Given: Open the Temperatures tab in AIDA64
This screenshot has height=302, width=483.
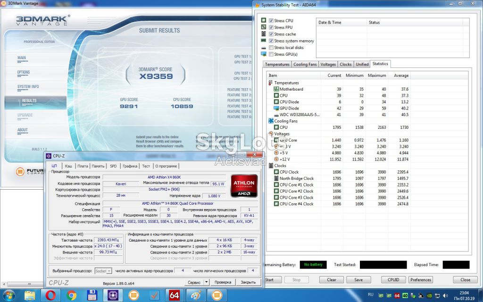Looking at the screenshot, I should coord(277,64).
